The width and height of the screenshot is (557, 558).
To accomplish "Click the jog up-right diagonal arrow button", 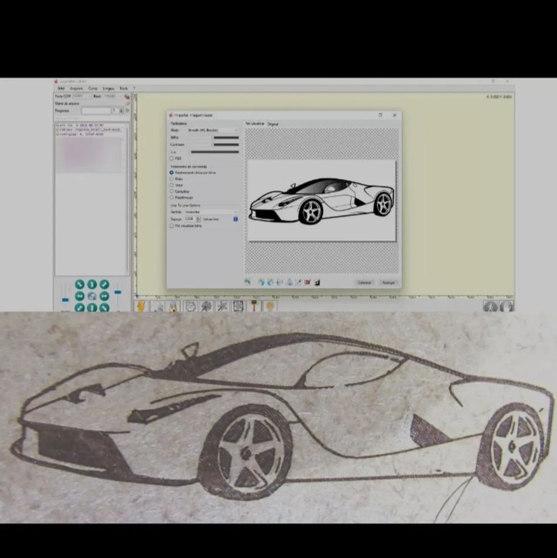I will coord(104,285).
